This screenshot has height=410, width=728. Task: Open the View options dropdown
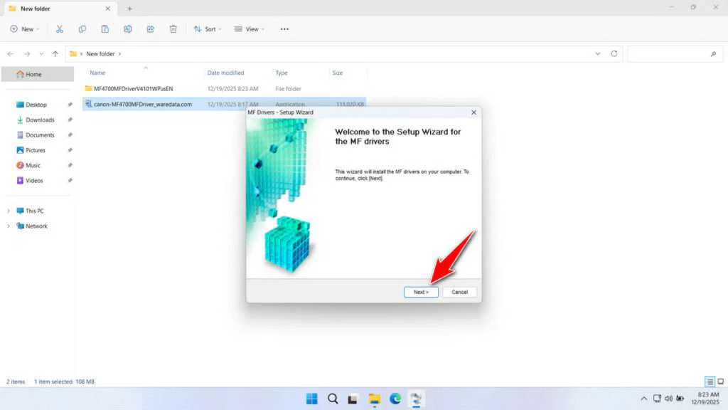250,29
